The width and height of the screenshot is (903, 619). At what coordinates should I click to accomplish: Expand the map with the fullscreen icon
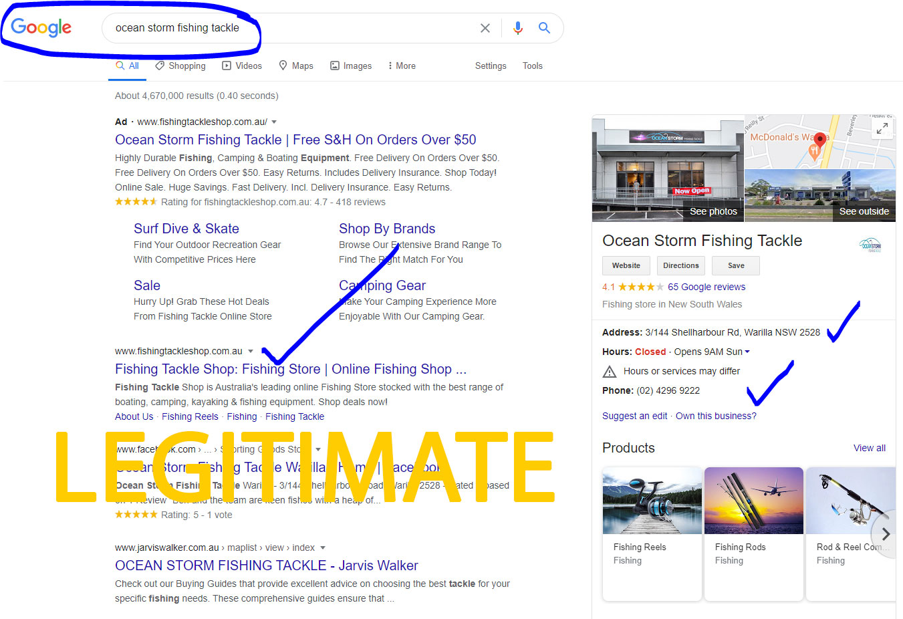pos(882,128)
